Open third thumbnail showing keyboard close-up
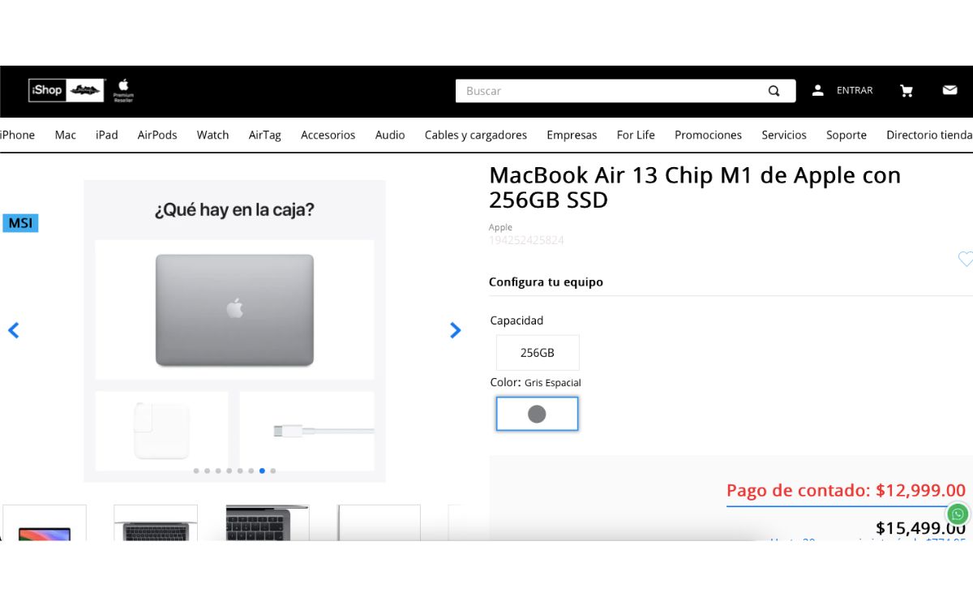Viewport: 973px width, 606px height. pos(268,523)
